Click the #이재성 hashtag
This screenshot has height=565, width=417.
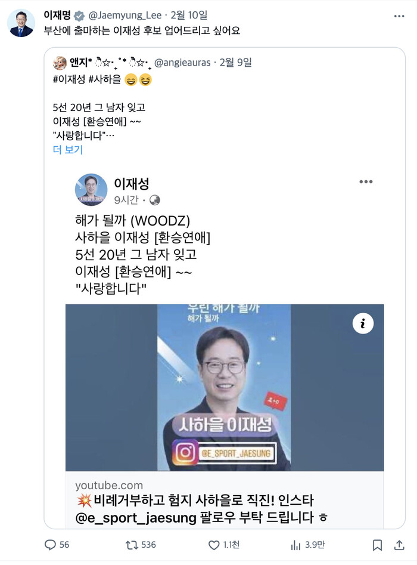click(69, 79)
